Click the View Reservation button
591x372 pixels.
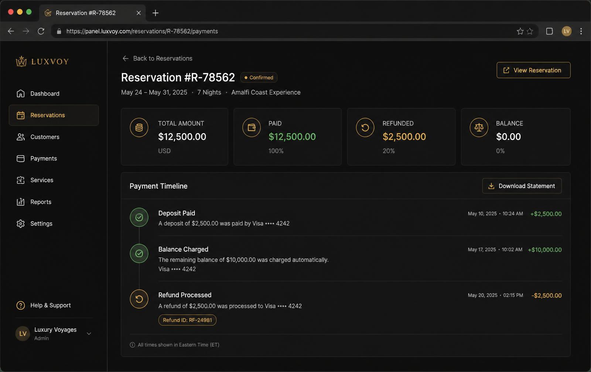(533, 70)
